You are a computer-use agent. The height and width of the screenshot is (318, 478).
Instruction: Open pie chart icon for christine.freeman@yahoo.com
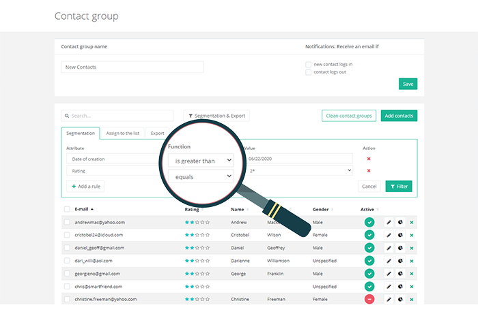coord(400,299)
